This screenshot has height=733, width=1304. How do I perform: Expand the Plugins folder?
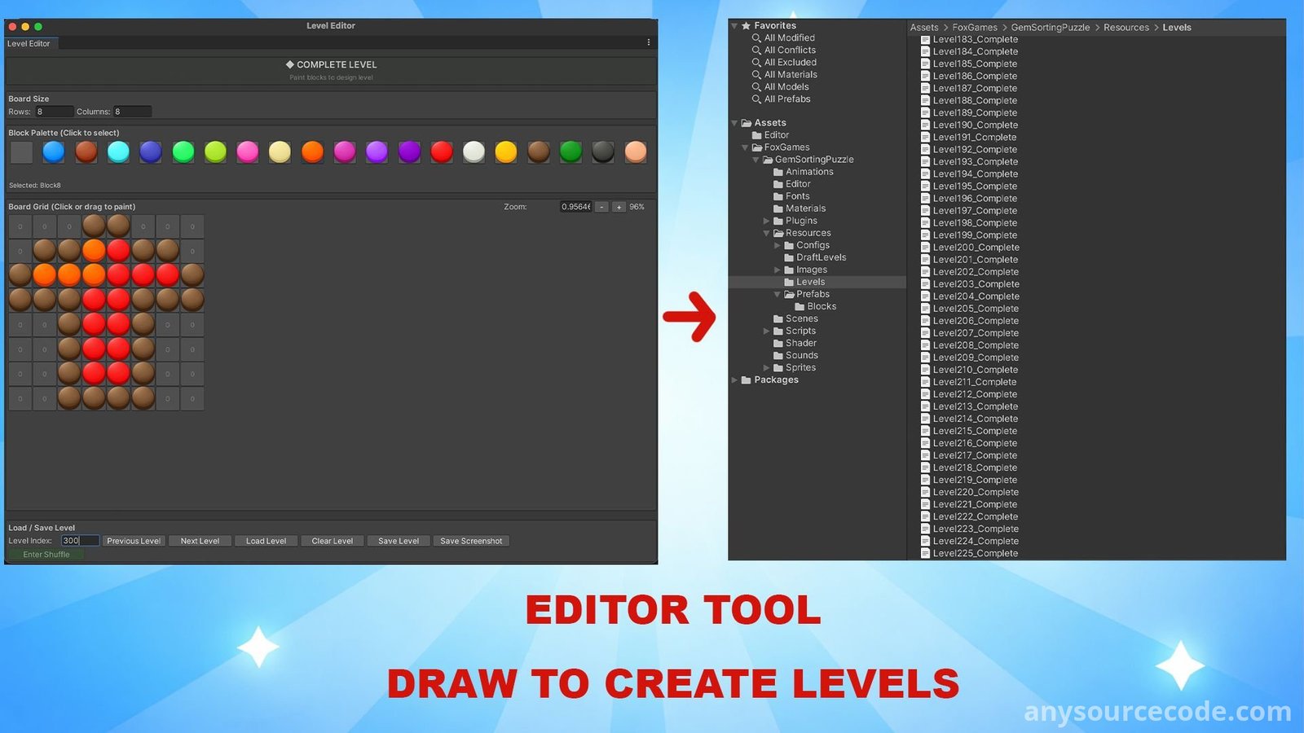pyautogui.click(x=766, y=221)
